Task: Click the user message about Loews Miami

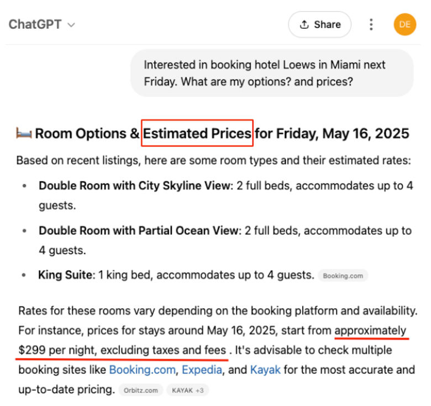Action: coord(272,73)
